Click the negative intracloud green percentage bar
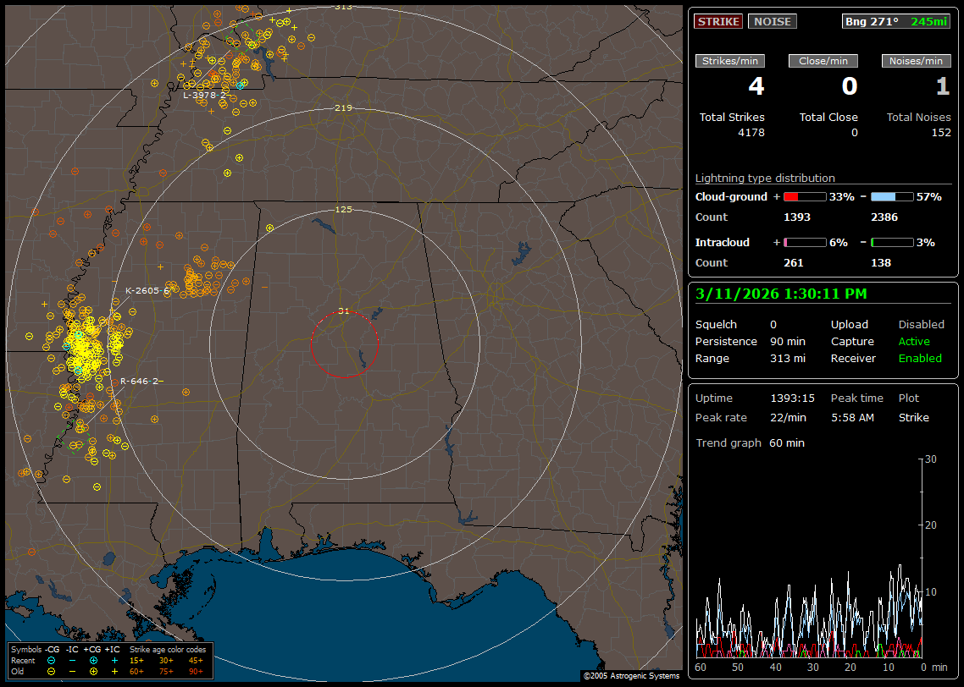The width and height of the screenshot is (964, 687). [x=892, y=242]
